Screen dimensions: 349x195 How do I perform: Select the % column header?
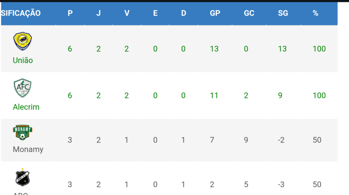[x=315, y=13]
